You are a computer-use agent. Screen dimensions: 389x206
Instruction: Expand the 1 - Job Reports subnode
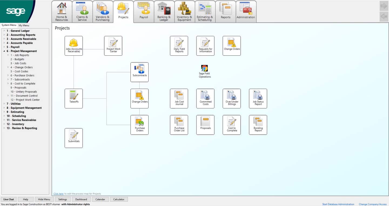8,55
